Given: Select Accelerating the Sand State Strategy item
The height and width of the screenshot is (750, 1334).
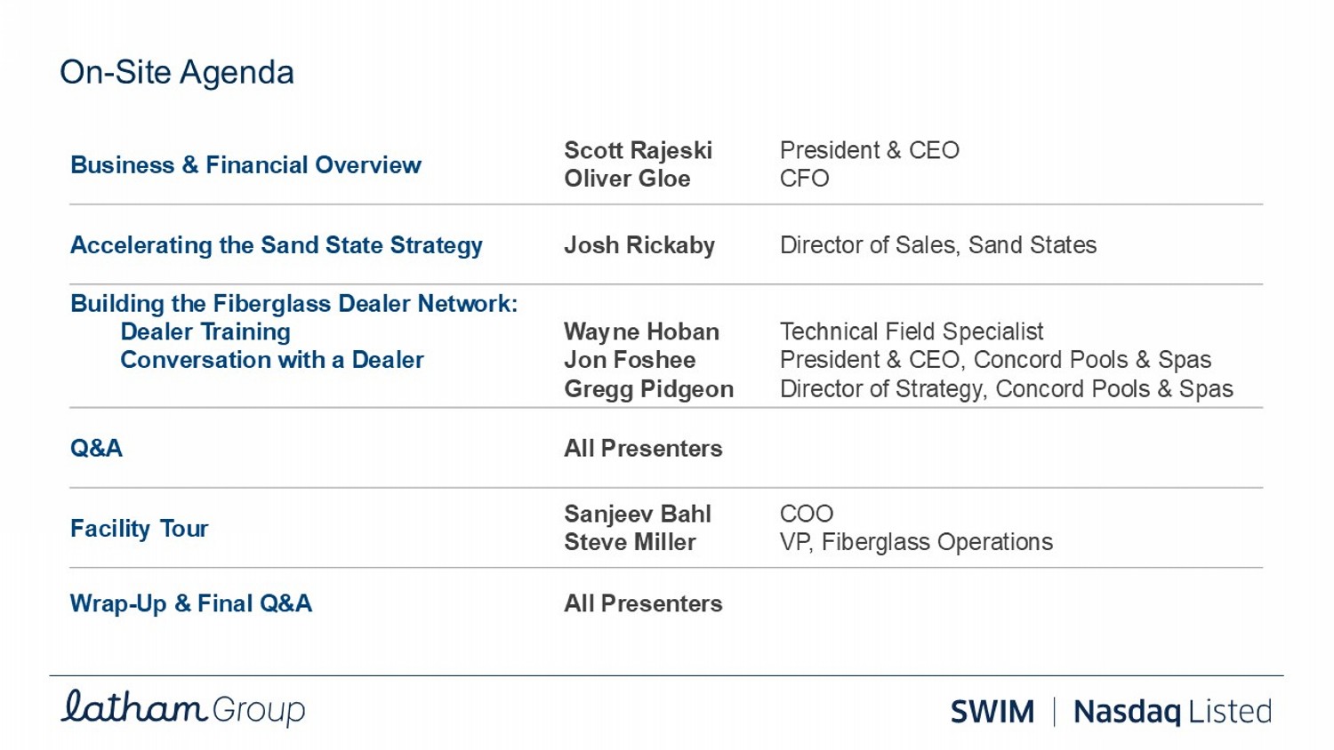Looking at the screenshot, I should click(x=276, y=245).
